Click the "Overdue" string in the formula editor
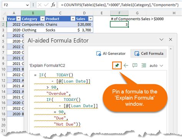The image size is (182, 139). [57, 93]
